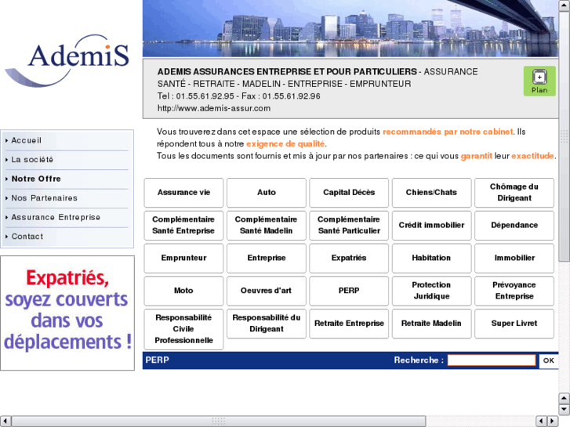Select Chômage du Dirigeant button
570x427 pixels.
[x=514, y=193]
